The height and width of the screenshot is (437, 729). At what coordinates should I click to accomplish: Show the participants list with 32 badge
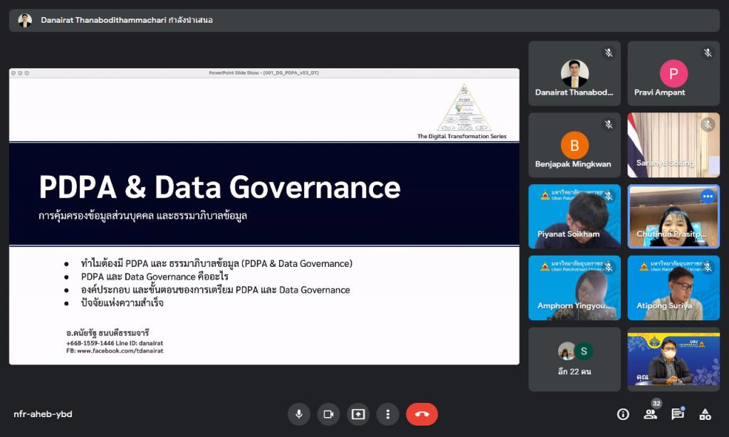[x=650, y=414]
